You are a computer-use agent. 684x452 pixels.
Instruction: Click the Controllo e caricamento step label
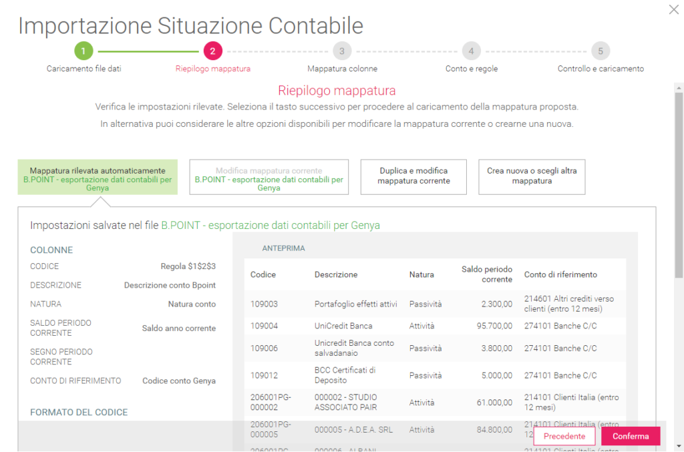(601, 69)
